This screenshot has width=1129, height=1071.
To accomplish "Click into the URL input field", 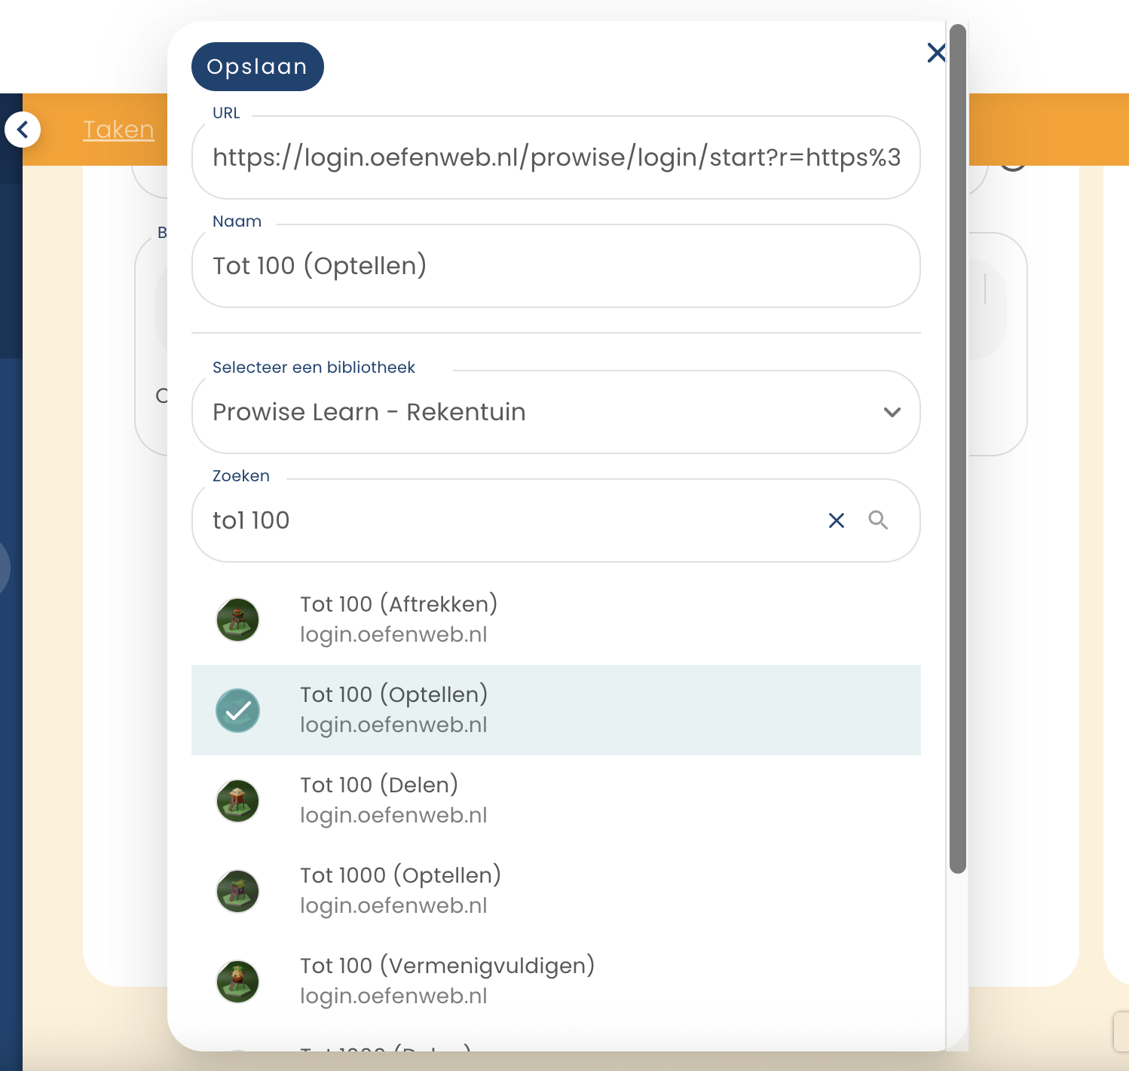I will pyautogui.click(x=555, y=157).
